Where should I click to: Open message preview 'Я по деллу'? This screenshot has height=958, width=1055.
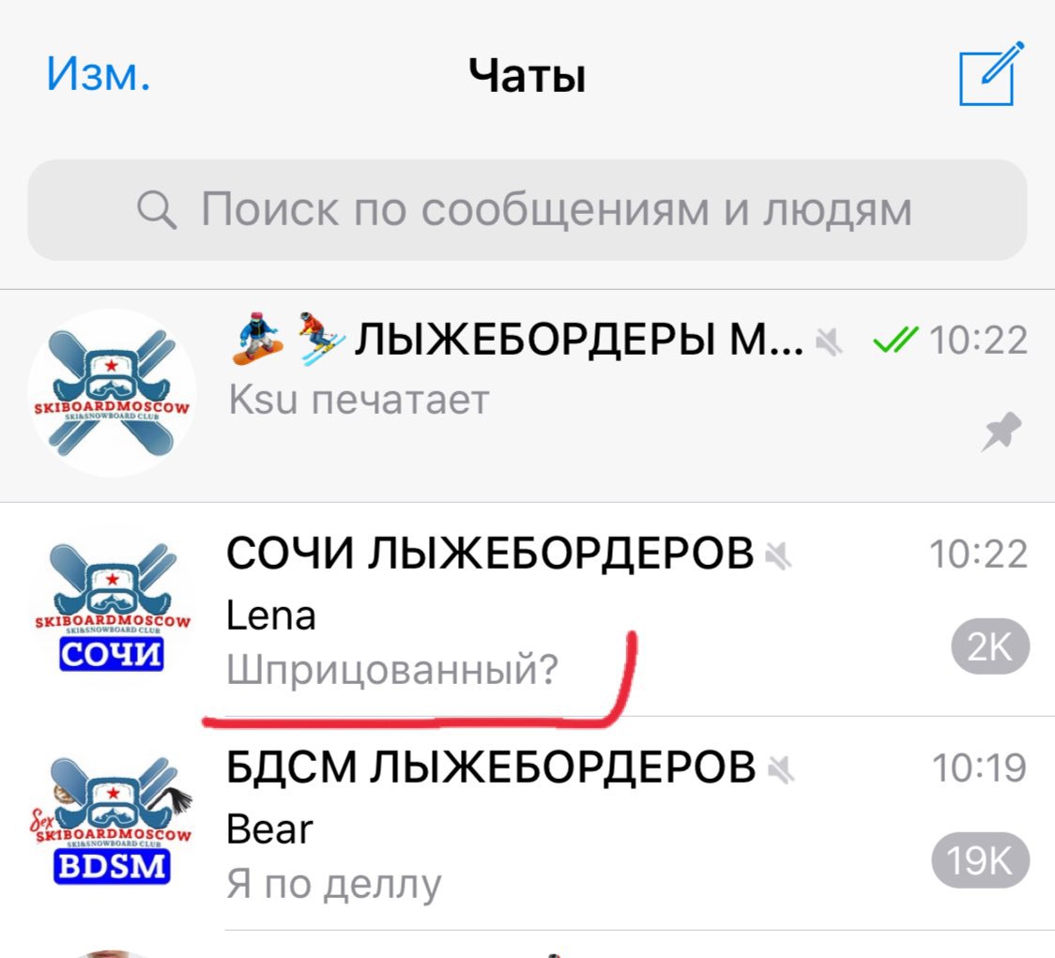[334, 884]
